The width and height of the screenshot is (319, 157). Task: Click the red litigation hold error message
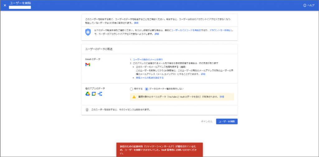(x=160, y=150)
